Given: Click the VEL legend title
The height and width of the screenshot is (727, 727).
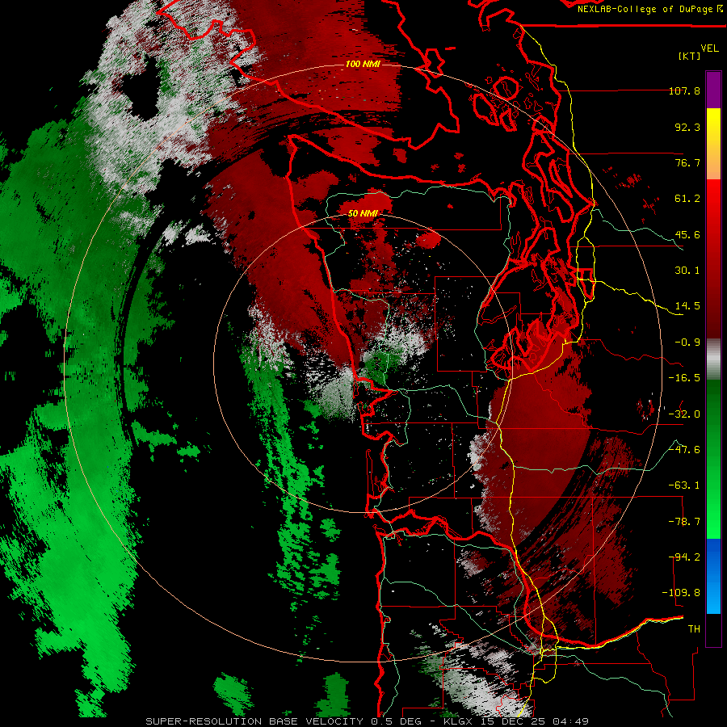Looking at the screenshot, I should (x=709, y=48).
